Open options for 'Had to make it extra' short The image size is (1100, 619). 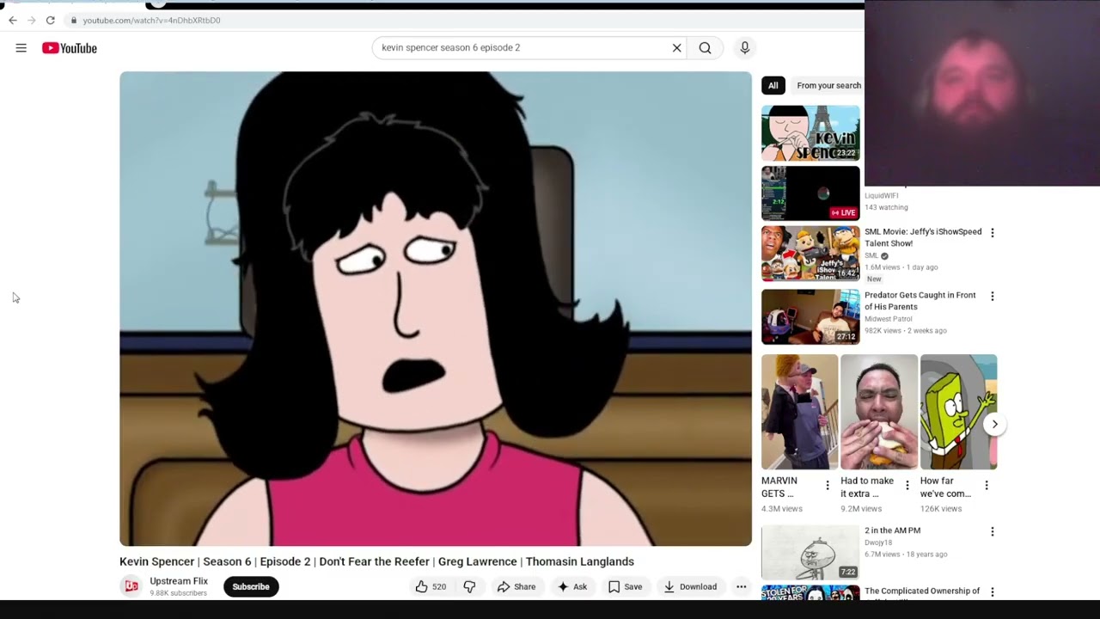pyautogui.click(x=907, y=486)
